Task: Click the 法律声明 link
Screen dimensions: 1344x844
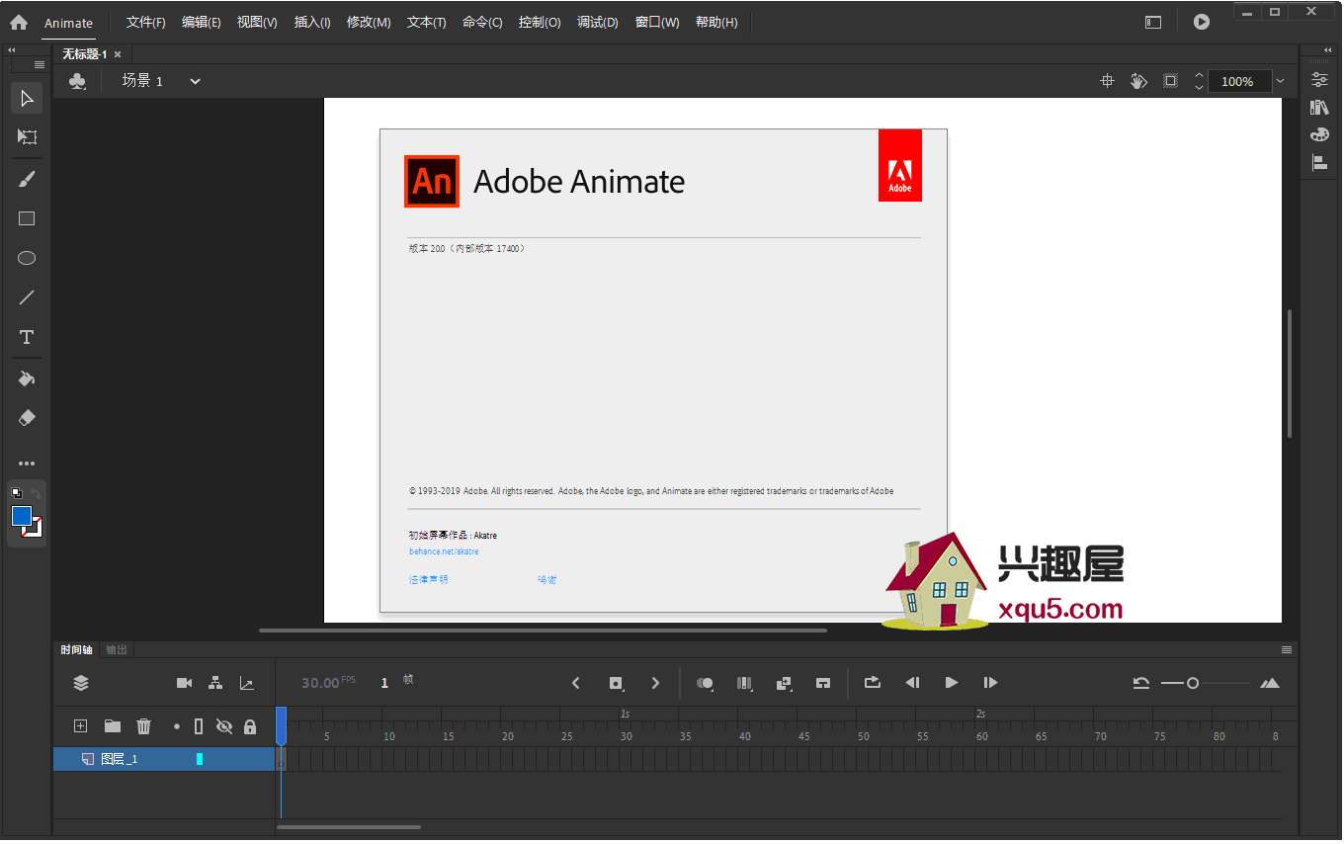Action: (x=429, y=579)
